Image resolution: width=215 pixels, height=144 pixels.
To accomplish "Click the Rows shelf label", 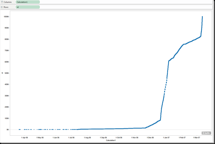I will 6,7.
